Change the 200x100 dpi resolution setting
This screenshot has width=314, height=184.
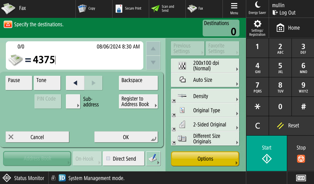point(205,65)
